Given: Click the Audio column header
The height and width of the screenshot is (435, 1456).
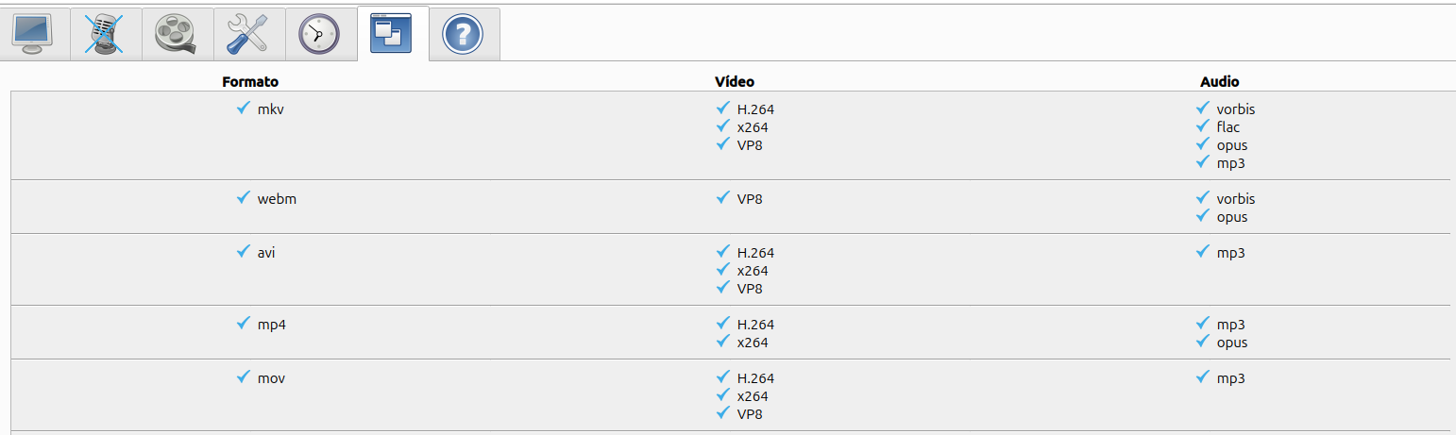Looking at the screenshot, I should point(1220,82).
